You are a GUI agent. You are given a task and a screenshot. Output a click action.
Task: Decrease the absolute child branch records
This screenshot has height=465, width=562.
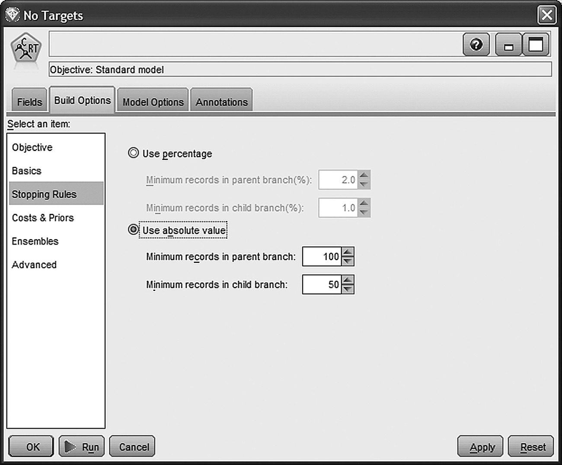348,289
